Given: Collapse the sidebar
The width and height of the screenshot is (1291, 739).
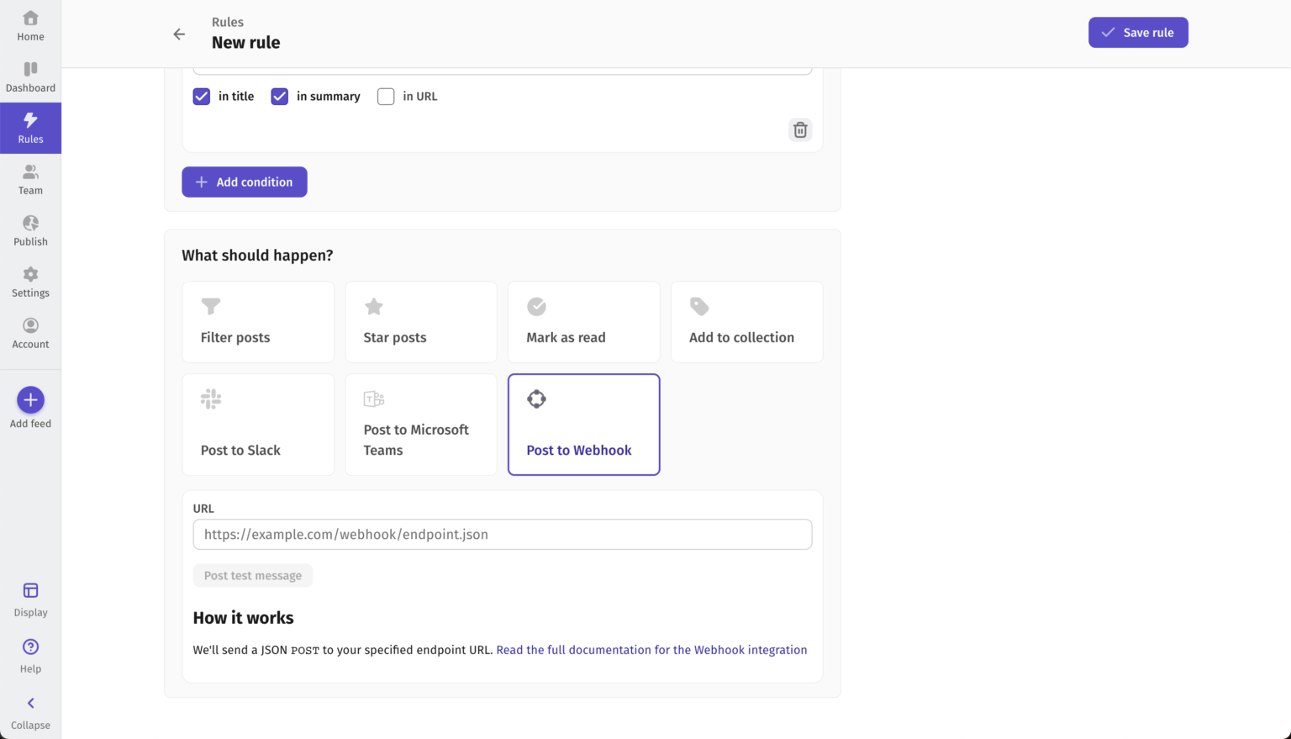Looking at the screenshot, I should coord(30,710).
